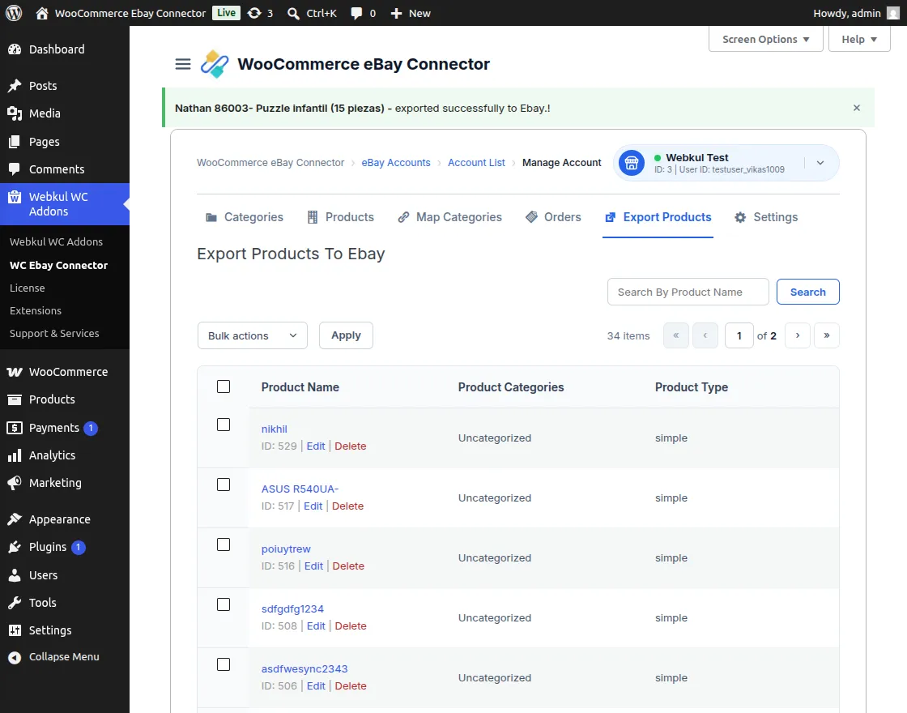Check the box for poiuytrew
The width and height of the screenshot is (907, 713).
point(224,544)
